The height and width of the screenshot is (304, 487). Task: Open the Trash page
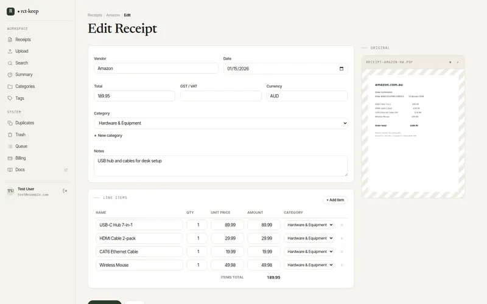click(21, 134)
